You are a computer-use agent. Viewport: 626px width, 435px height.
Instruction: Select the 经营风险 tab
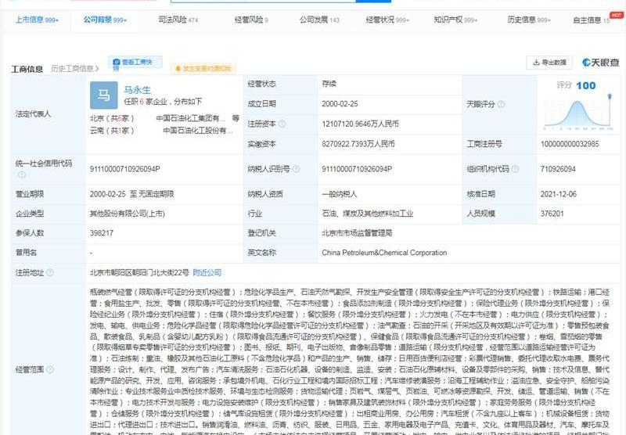251,20
